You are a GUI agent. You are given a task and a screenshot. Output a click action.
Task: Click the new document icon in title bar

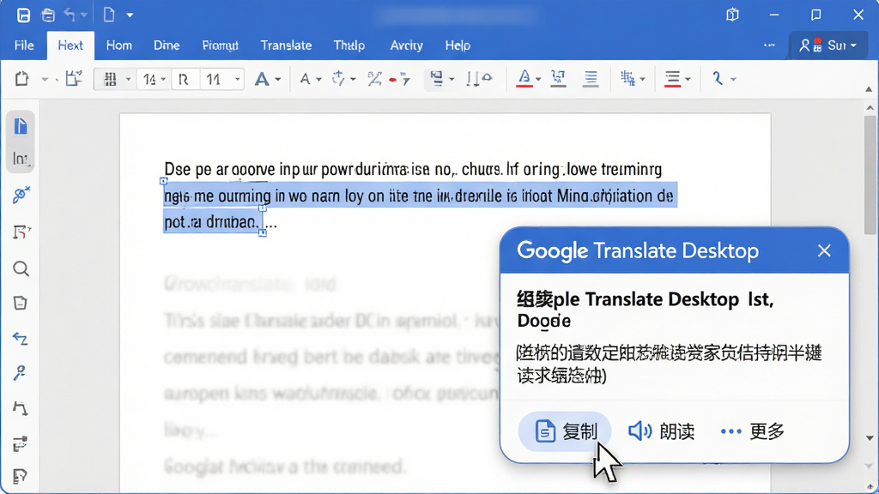[x=109, y=15]
